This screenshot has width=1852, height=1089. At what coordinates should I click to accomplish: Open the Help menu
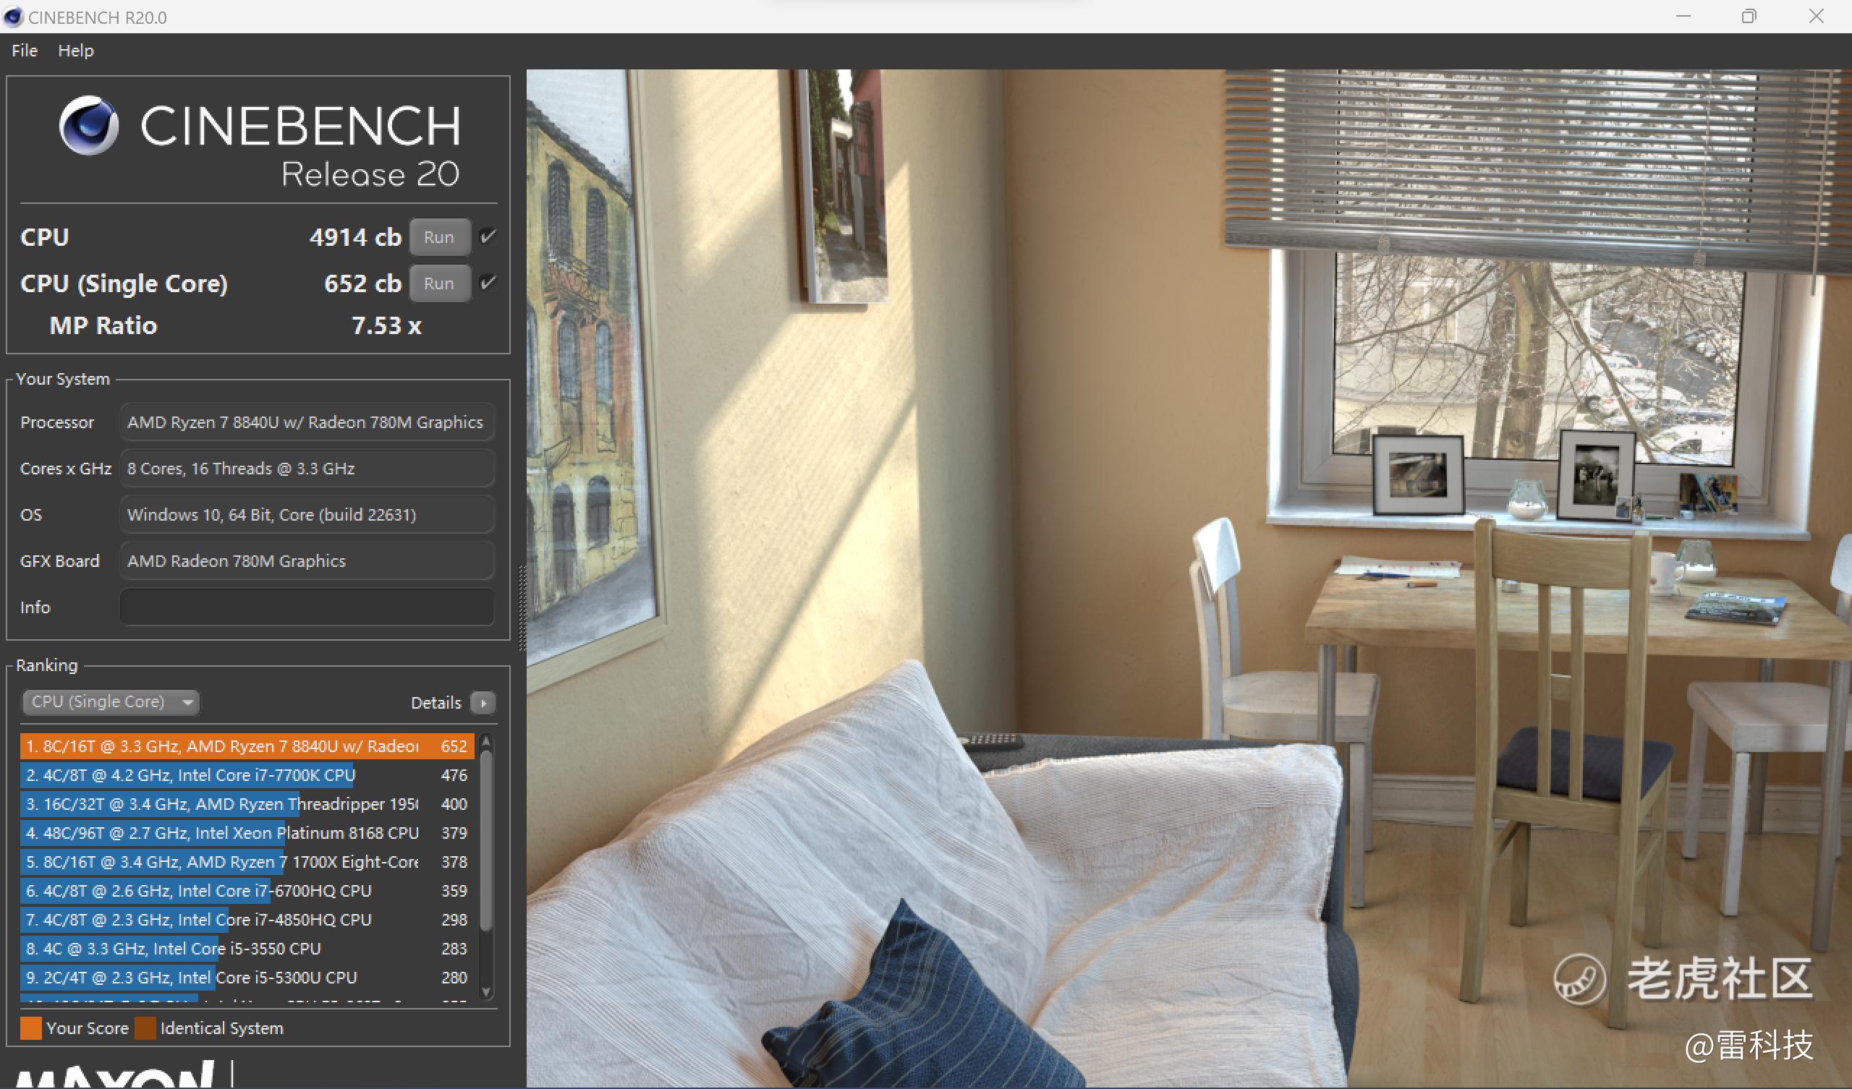click(x=76, y=51)
